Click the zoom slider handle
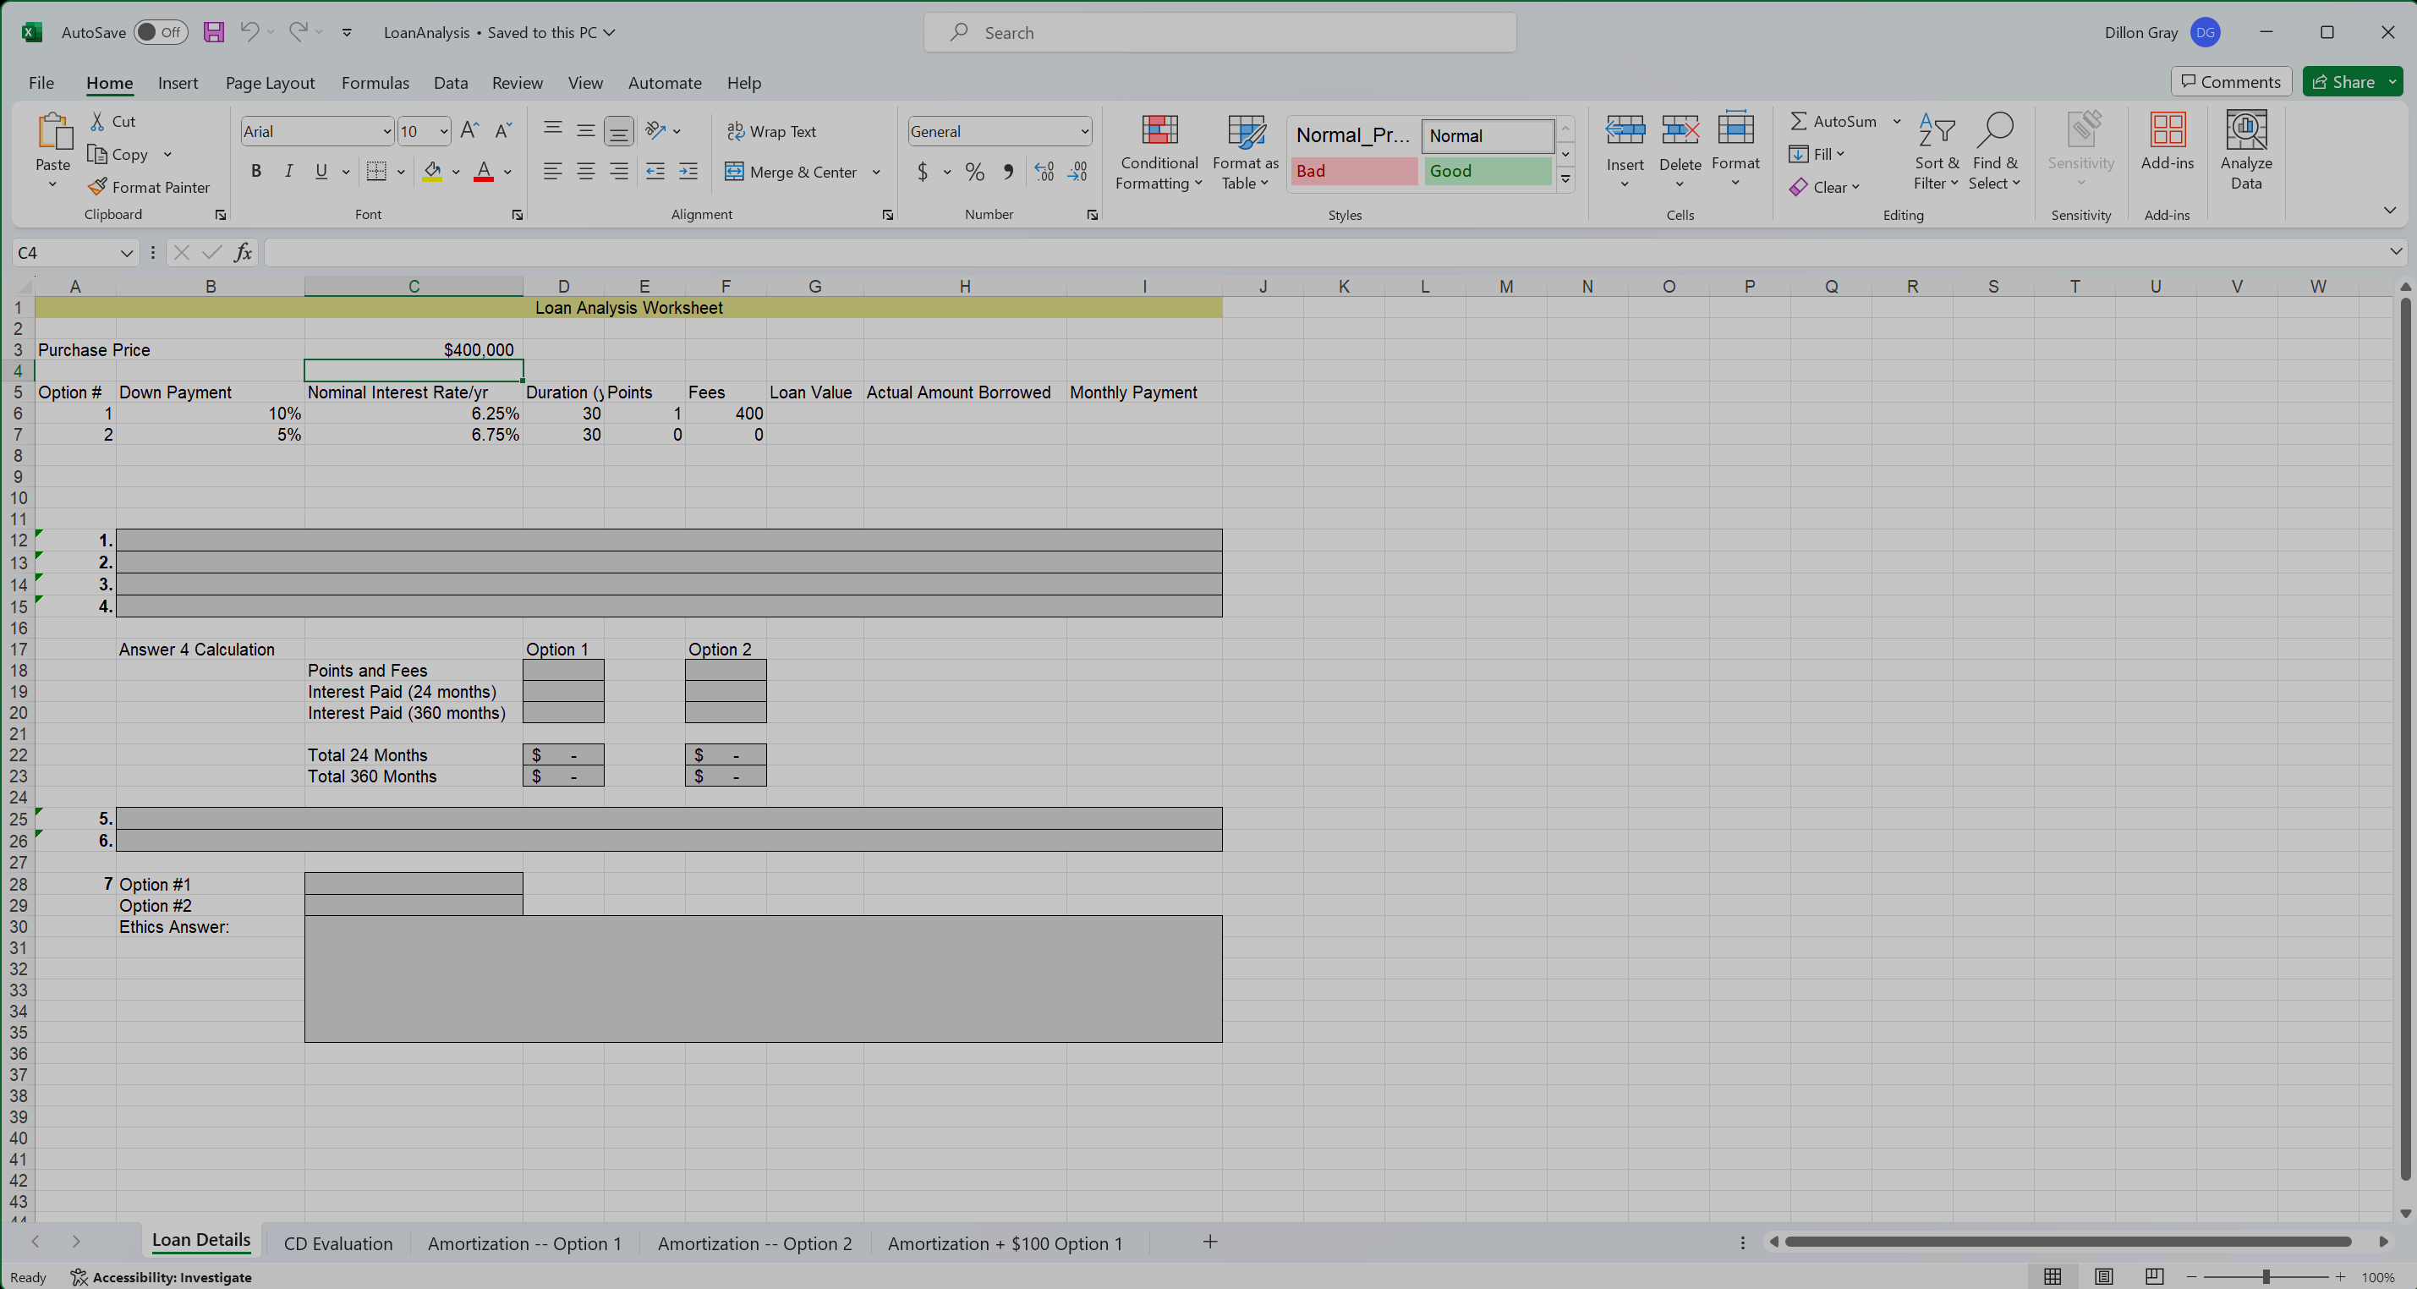 [2266, 1277]
